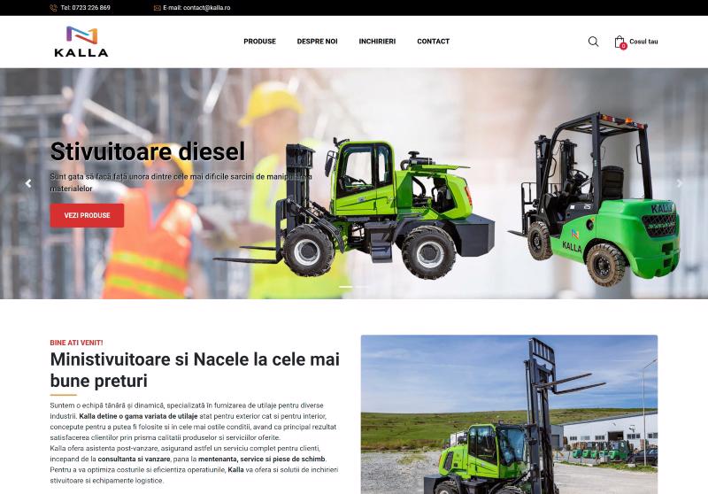This screenshot has width=708, height=494.
Task: Open the PRODUSE menu
Action: click(259, 42)
